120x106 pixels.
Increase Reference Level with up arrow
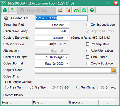tap(55, 43)
